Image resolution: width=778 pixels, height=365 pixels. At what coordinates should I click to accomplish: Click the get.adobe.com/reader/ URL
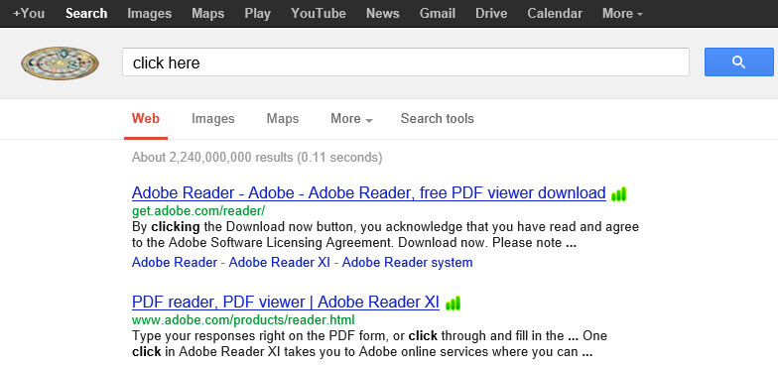(198, 211)
